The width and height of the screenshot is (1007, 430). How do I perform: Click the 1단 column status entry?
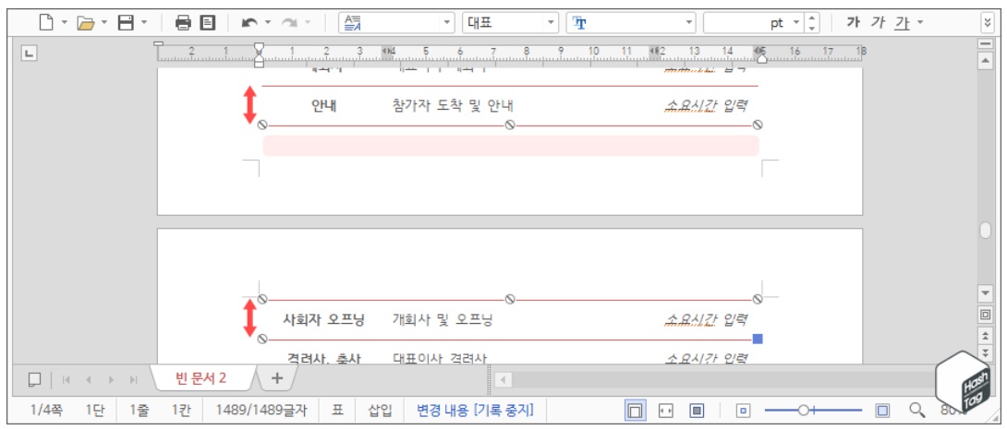pos(95,410)
